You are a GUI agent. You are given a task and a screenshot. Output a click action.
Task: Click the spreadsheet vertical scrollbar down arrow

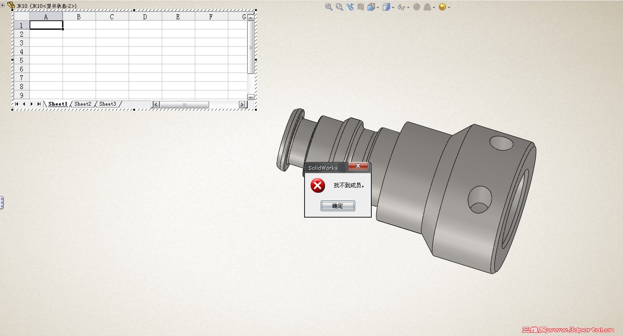click(x=250, y=97)
